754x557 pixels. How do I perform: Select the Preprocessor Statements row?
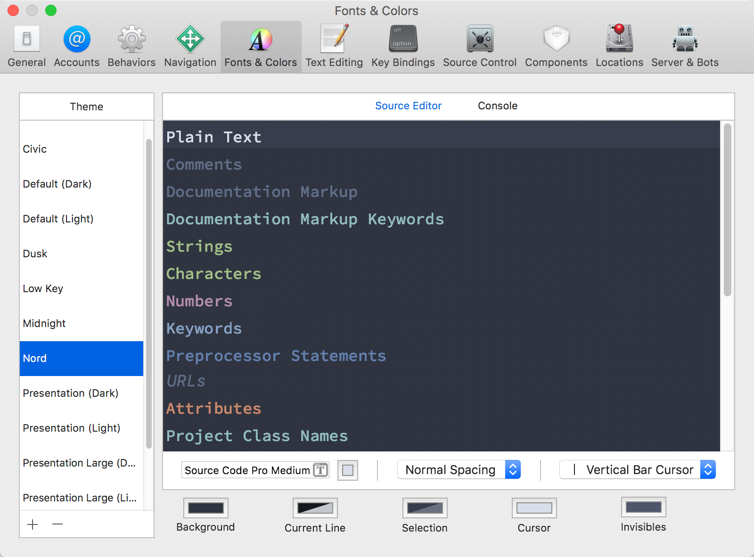pos(442,355)
